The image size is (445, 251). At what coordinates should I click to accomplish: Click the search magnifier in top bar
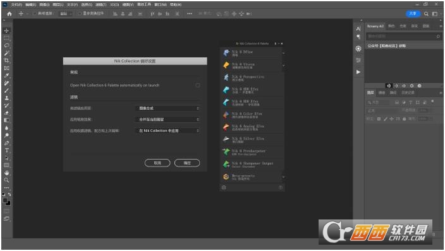pyautogui.click(x=426, y=14)
